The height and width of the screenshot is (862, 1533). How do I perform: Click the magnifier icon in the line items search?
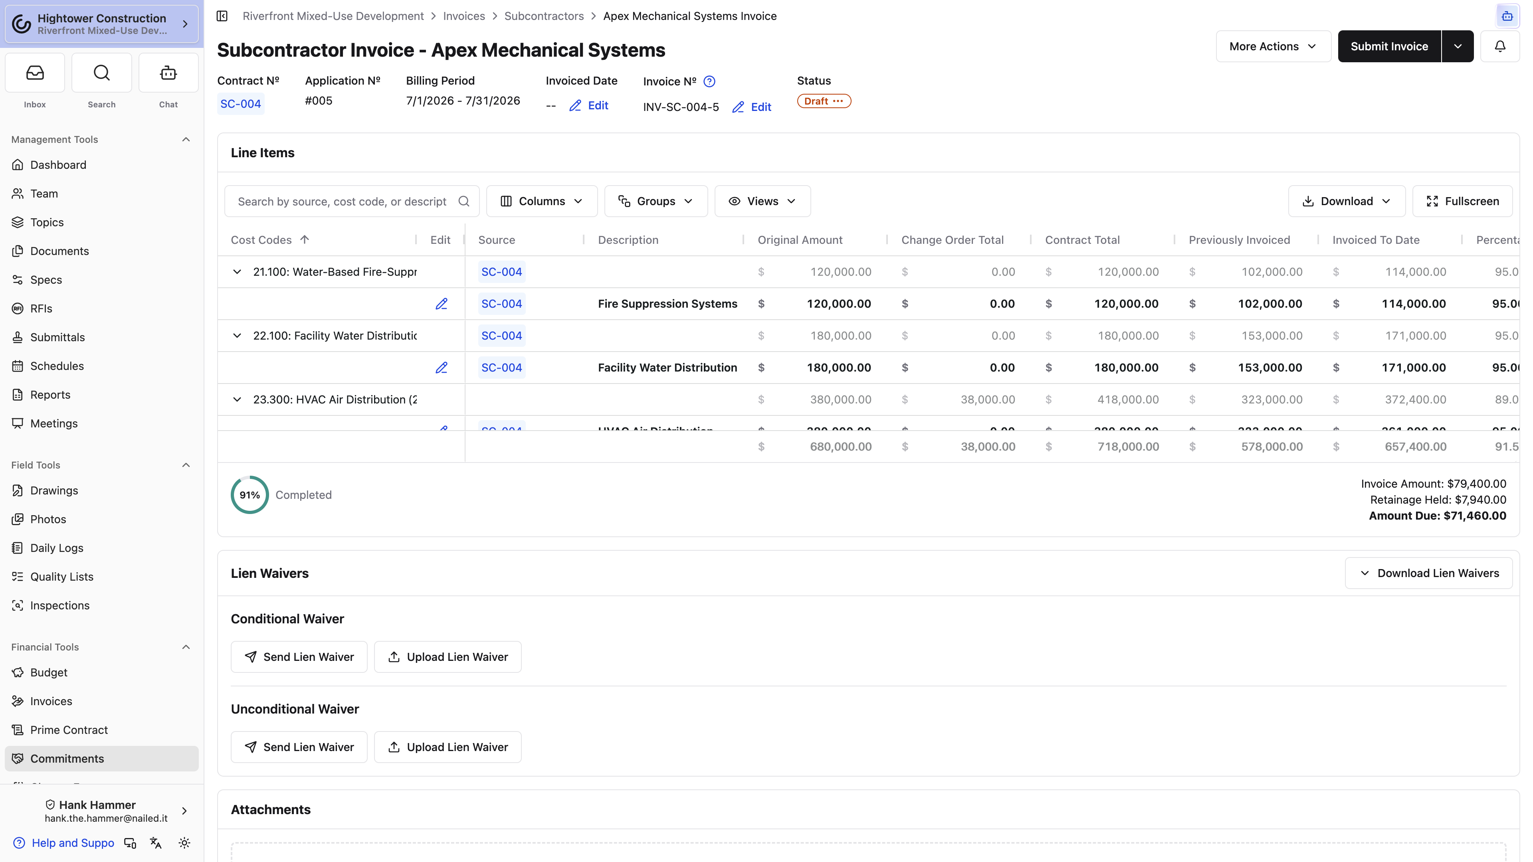[464, 202]
